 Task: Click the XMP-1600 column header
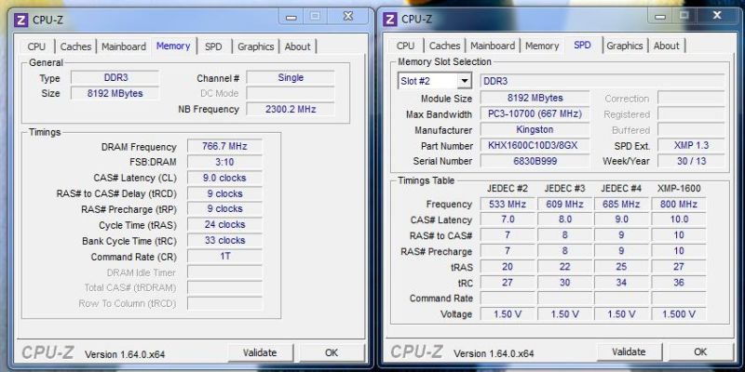point(679,189)
